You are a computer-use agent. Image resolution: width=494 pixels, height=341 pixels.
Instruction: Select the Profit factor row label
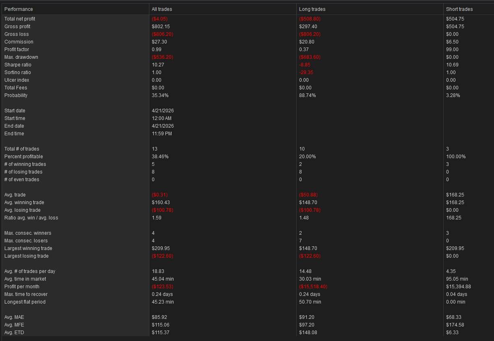(17, 50)
